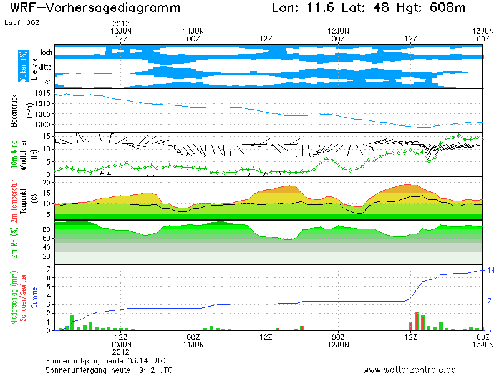Click the Windfahnen axis label

pyautogui.click(x=23, y=155)
